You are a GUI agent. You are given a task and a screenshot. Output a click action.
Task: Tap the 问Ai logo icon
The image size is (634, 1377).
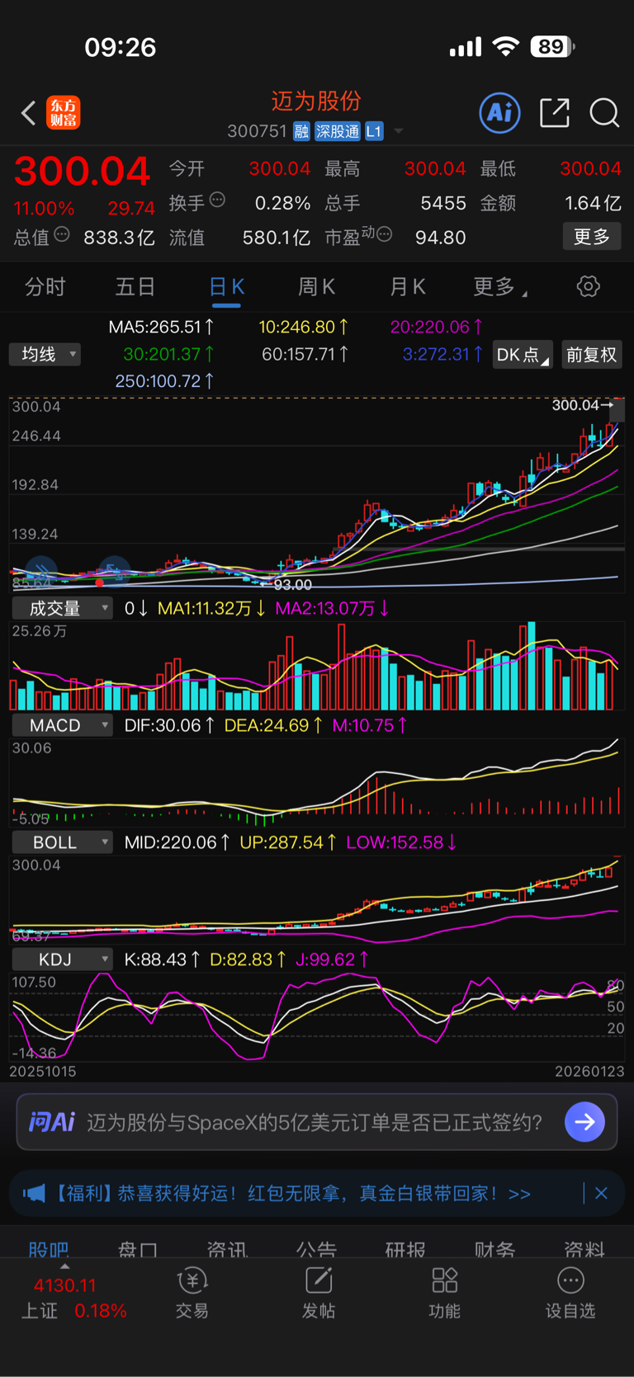point(51,1122)
